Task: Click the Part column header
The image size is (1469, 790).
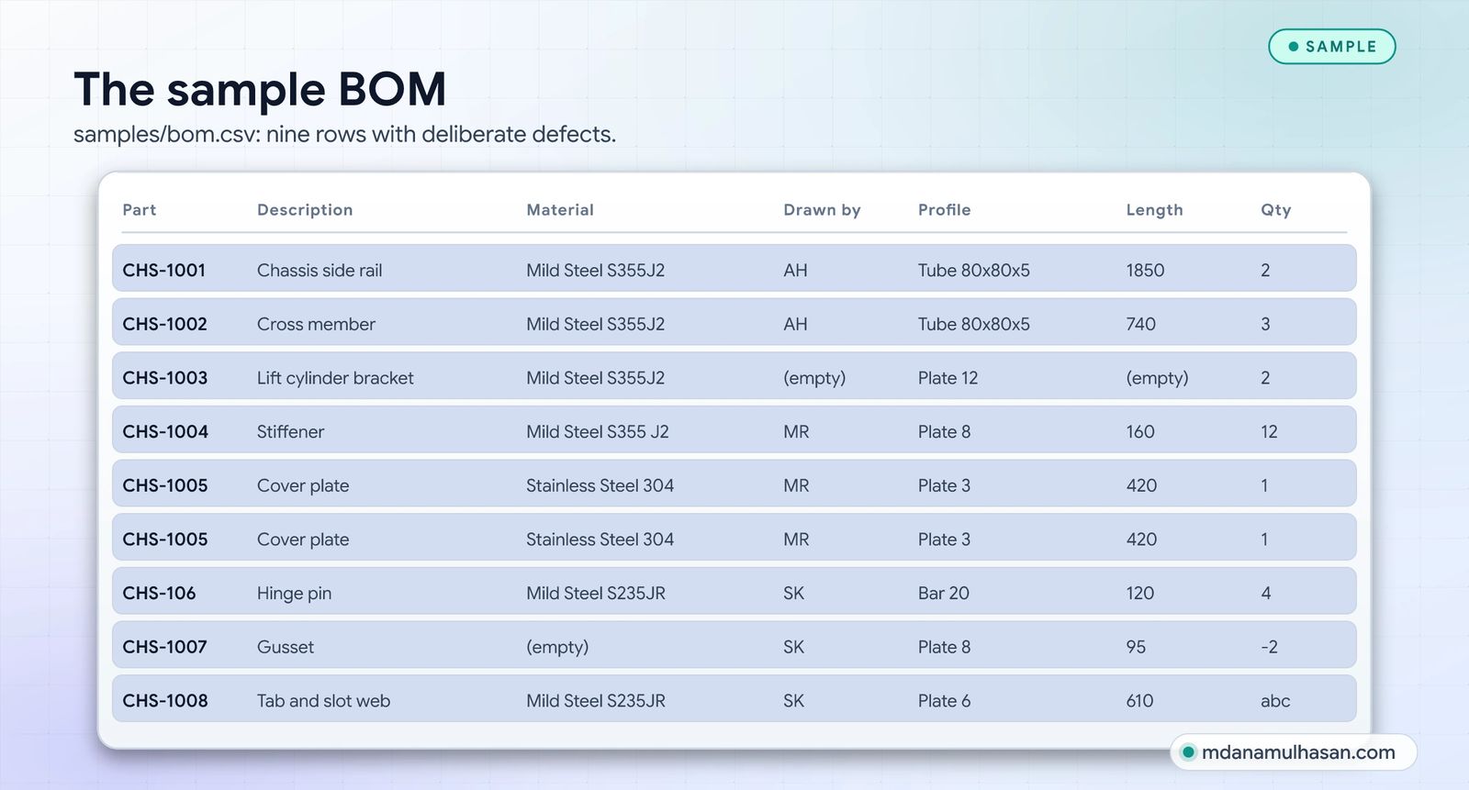Action: [140, 210]
